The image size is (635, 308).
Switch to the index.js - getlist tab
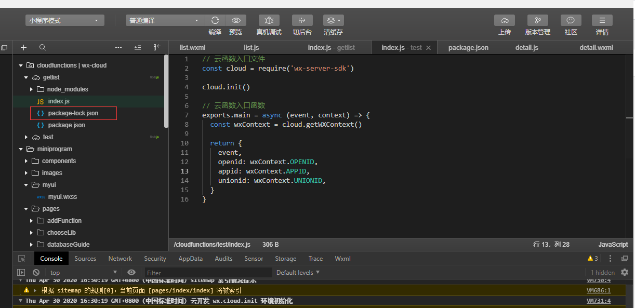coord(332,47)
